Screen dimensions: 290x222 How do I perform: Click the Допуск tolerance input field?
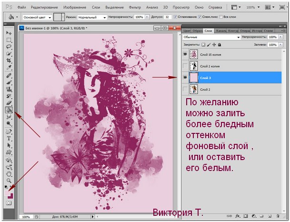[167, 17]
